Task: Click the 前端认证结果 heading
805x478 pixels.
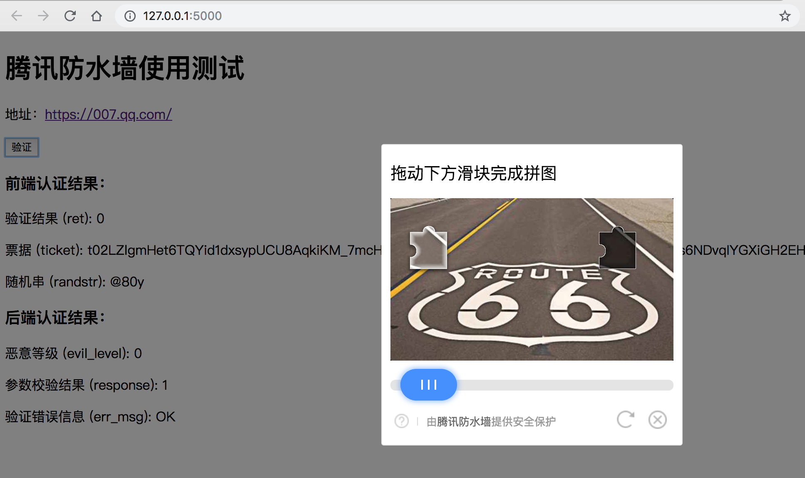Action: [x=55, y=184]
